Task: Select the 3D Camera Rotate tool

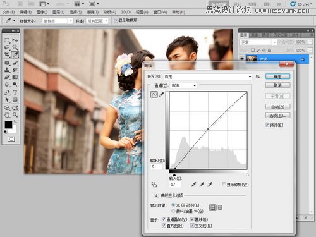Action: [15, 108]
